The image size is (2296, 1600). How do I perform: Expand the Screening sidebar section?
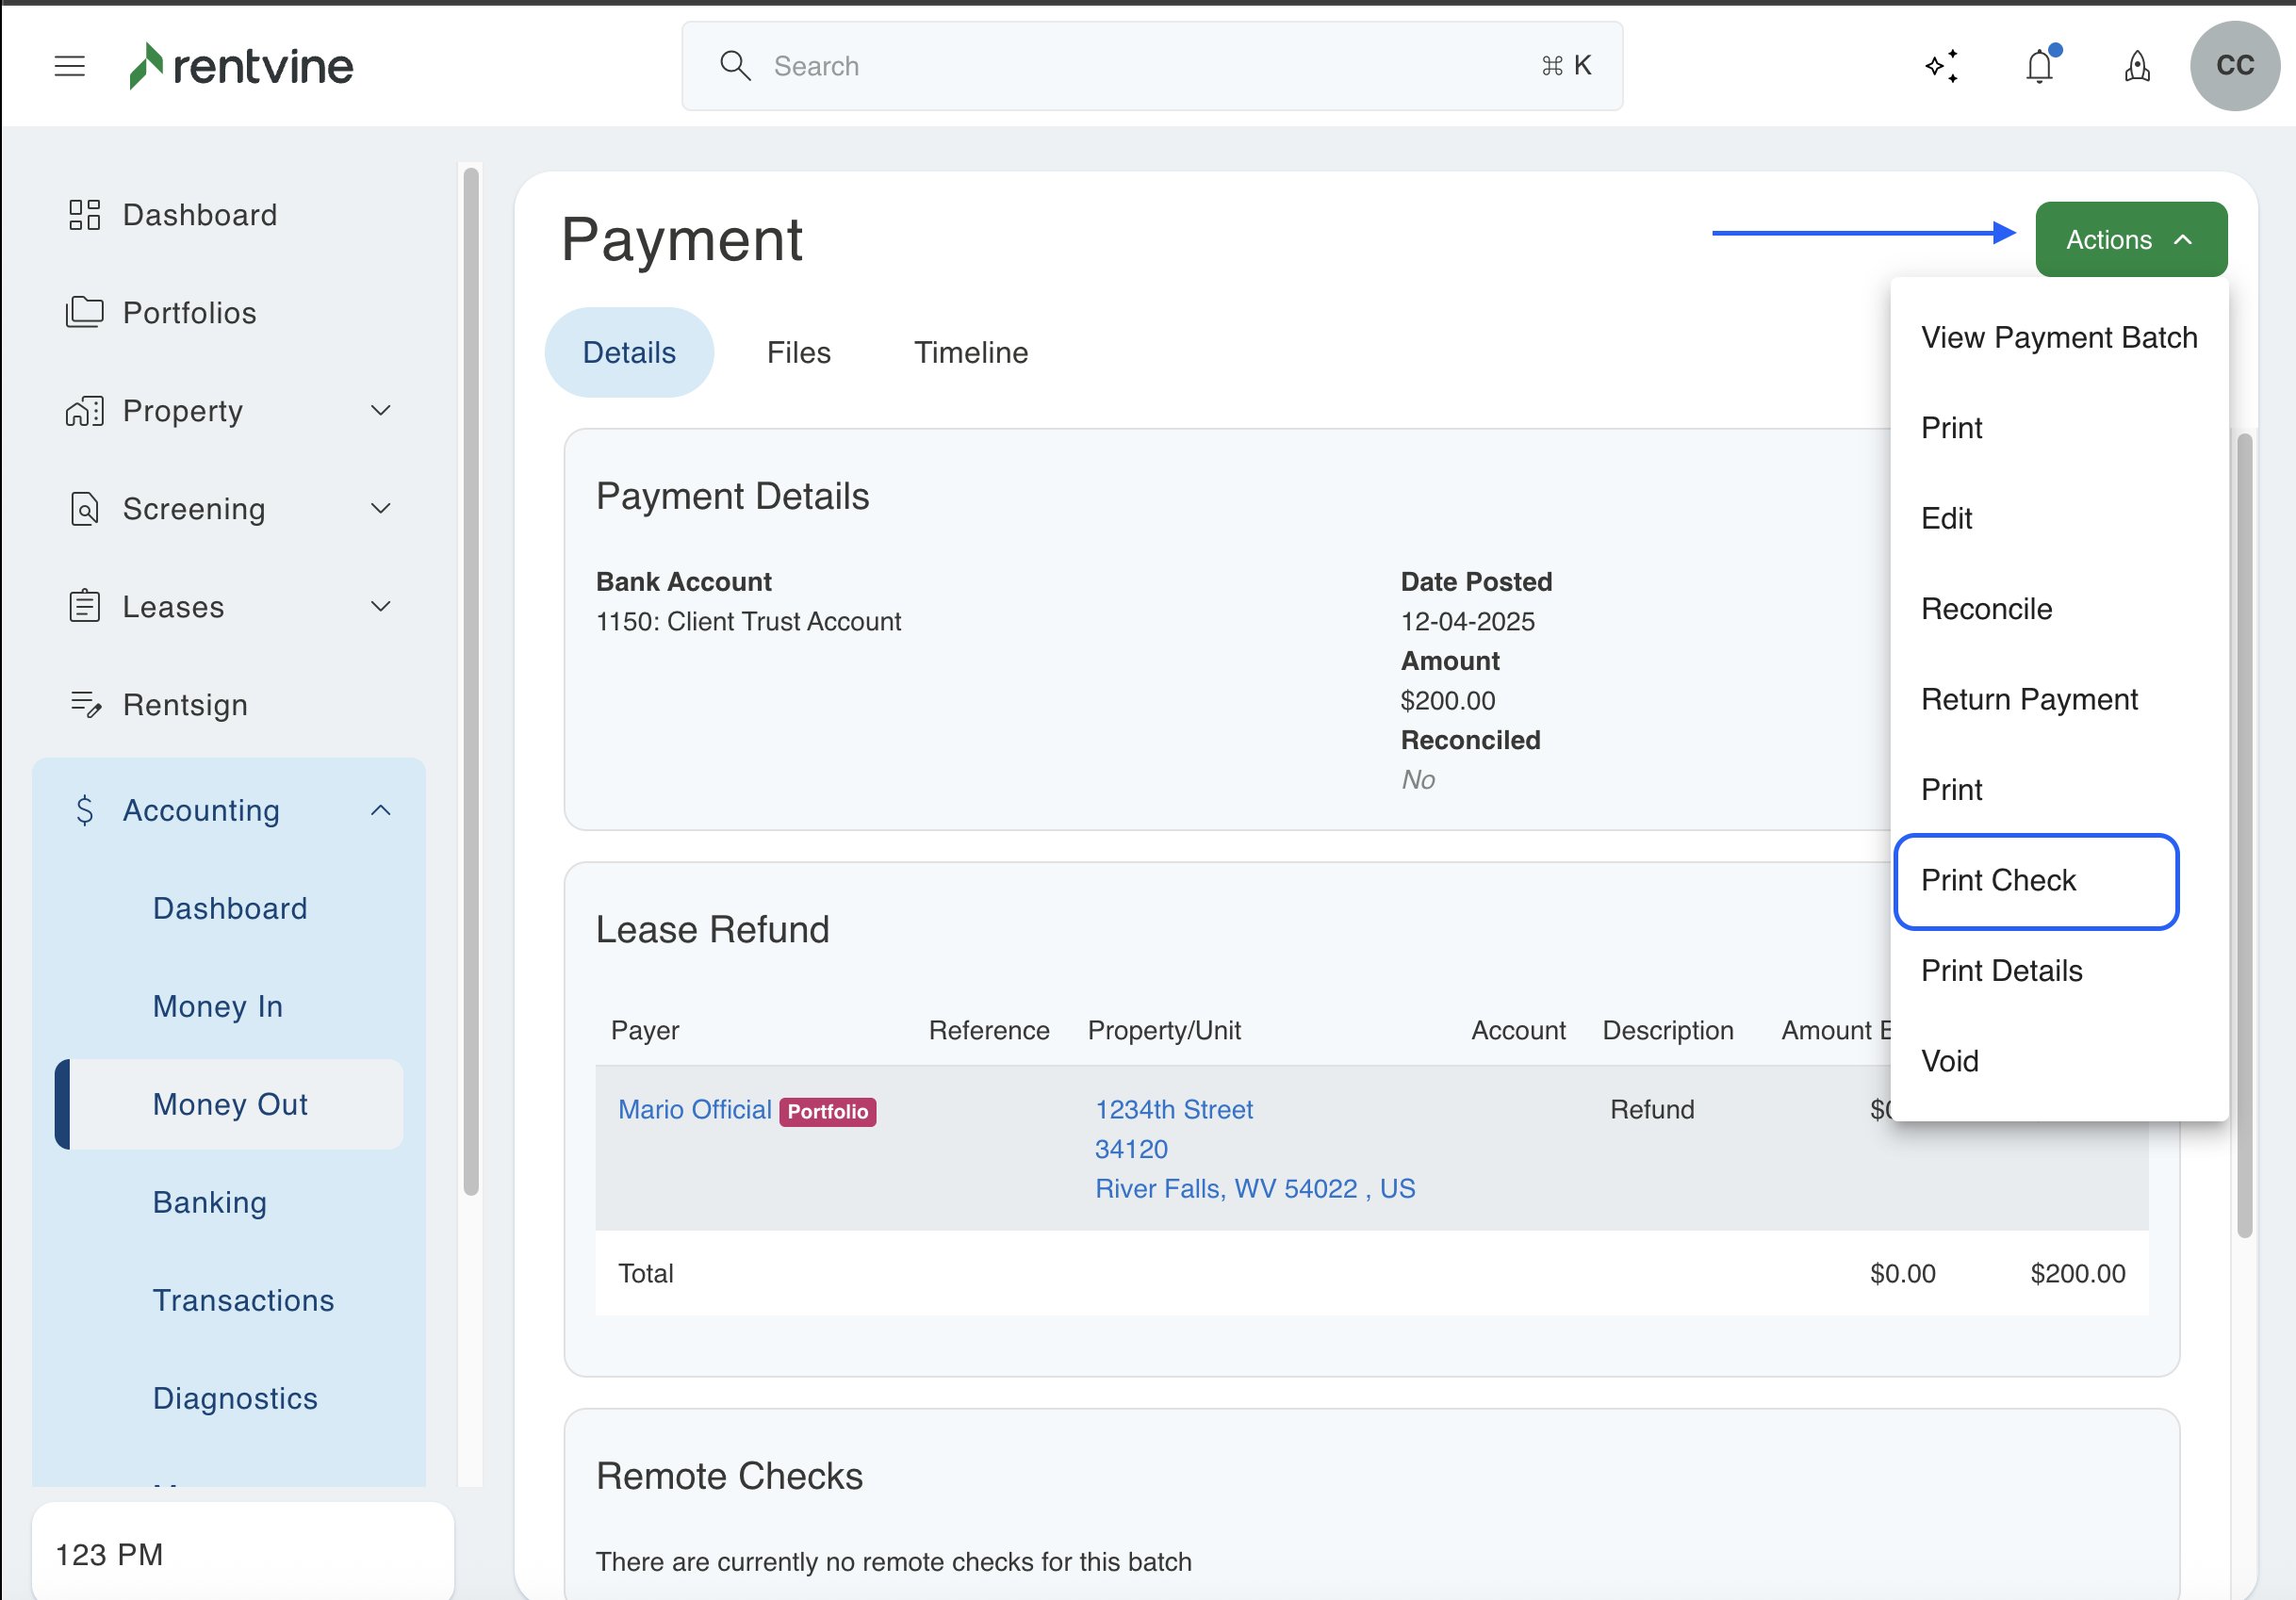pyautogui.click(x=380, y=508)
